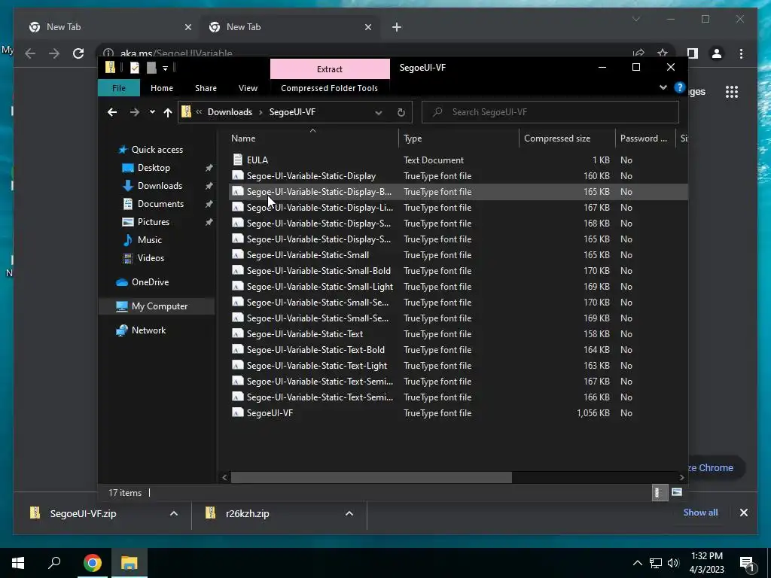
Task: Click the Search SegoeUI-VF box
Action: (x=550, y=112)
